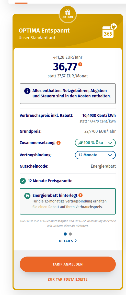Viewport: 126px width, 295px height.
Task: Switch to second grey pagination dot
Action: point(70,234)
